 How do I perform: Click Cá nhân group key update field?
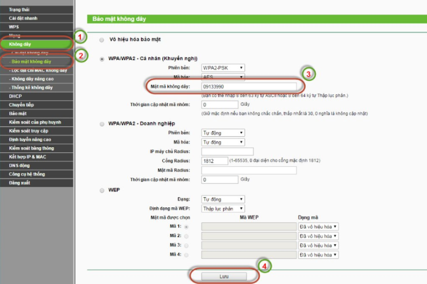tap(220, 105)
